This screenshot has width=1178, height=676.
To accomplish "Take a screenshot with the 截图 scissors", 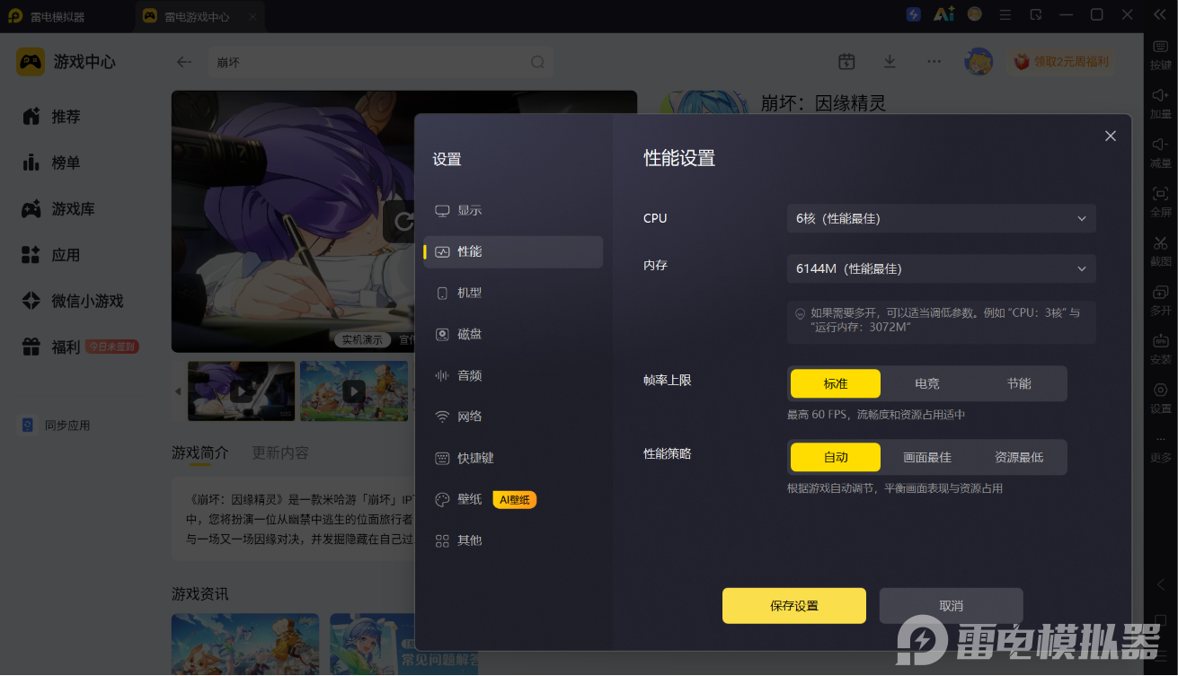I will pos(1160,242).
